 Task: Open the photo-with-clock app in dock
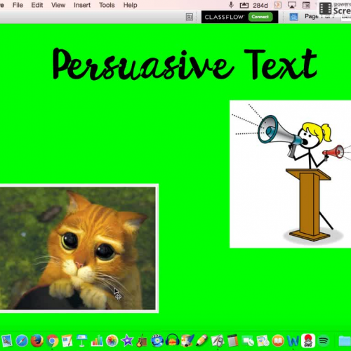point(263,341)
